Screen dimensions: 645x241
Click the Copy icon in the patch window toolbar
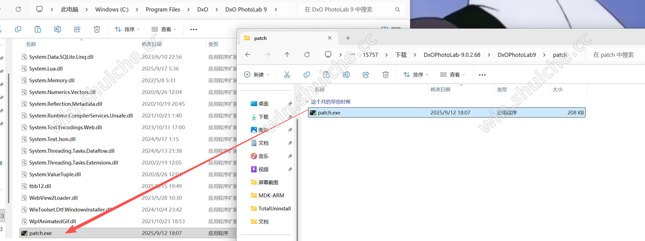(x=307, y=75)
